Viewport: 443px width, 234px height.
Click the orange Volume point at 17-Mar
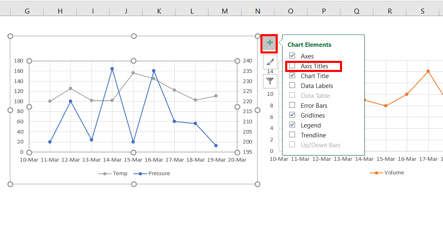click(428, 71)
